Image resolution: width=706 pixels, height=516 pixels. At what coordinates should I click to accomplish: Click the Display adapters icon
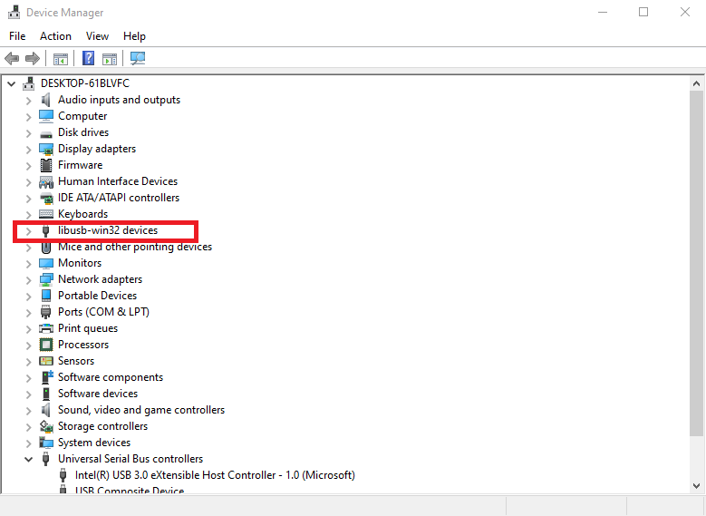click(46, 149)
